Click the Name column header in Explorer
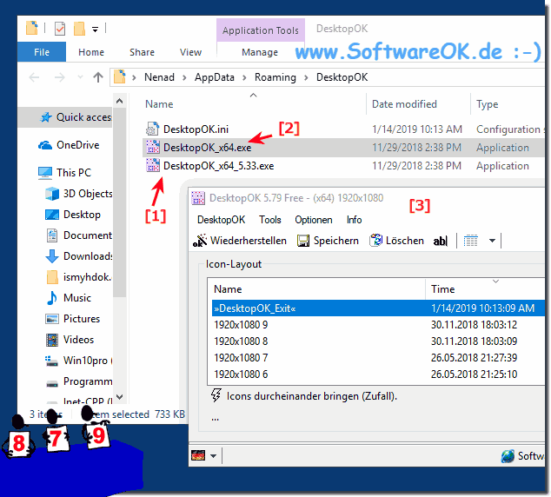This screenshot has height=497, width=551. click(253, 104)
